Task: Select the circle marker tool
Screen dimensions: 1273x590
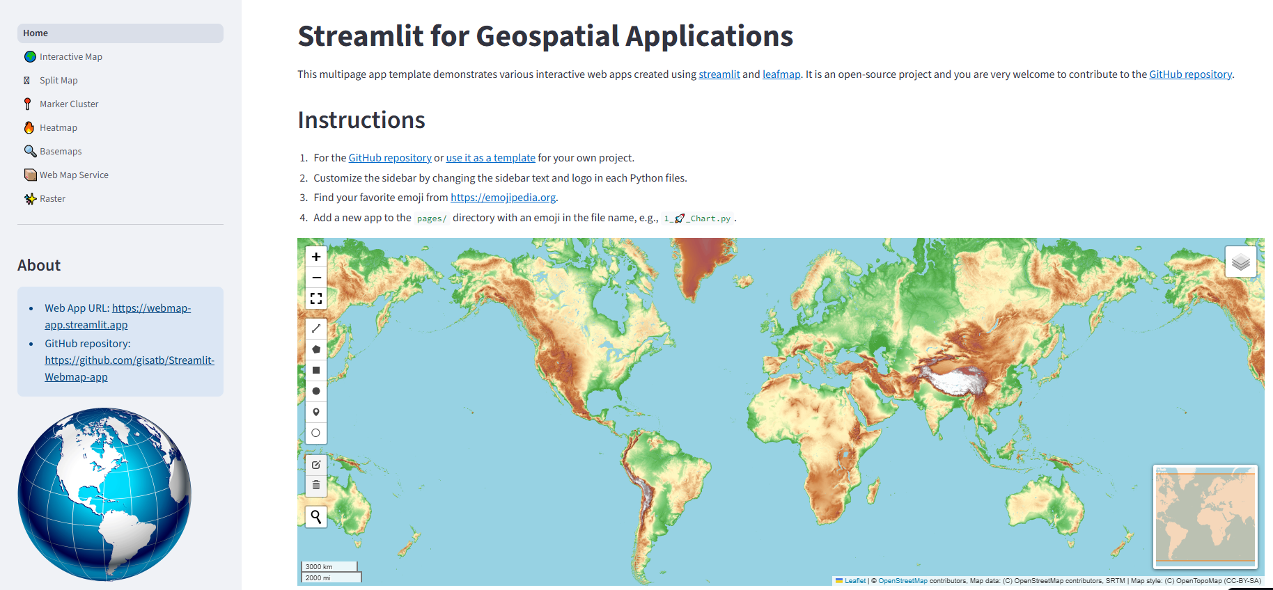Action: click(x=316, y=433)
